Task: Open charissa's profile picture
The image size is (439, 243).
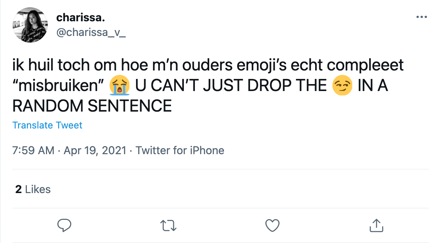Action: 30,25
